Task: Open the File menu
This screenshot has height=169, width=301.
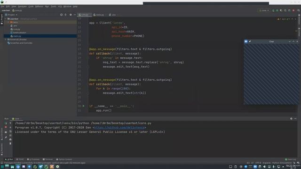Action: [2, 6]
